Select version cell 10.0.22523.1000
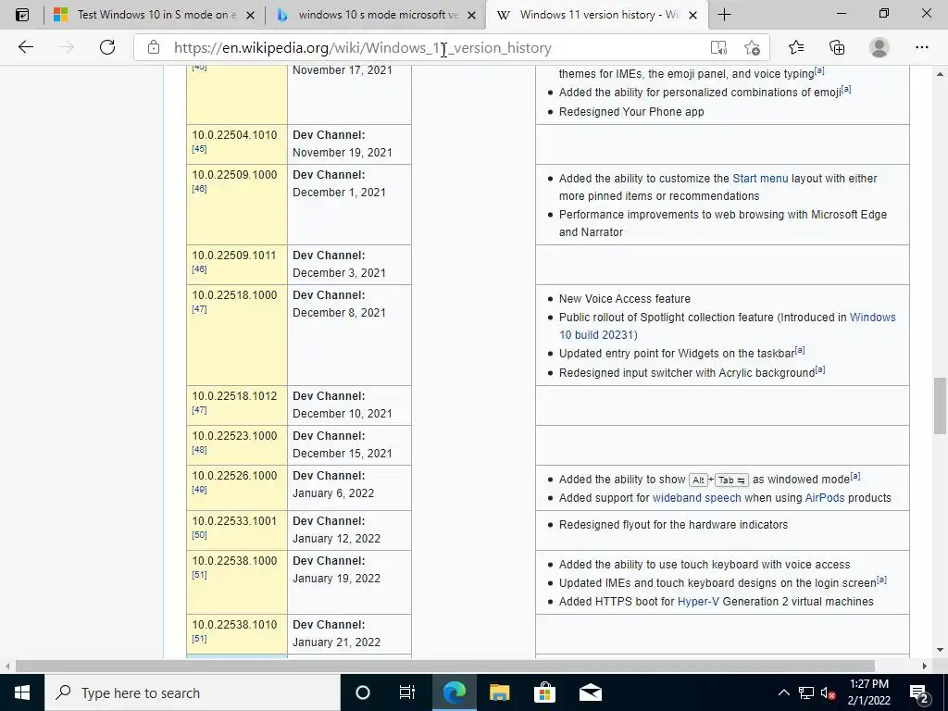 pyautogui.click(x=237, y=445)
